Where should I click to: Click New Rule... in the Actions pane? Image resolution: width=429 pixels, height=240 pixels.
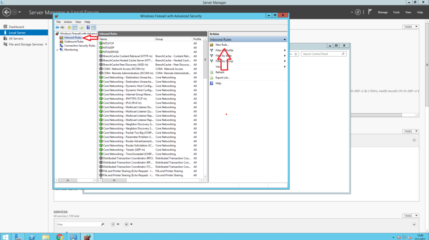pos(222,44)
